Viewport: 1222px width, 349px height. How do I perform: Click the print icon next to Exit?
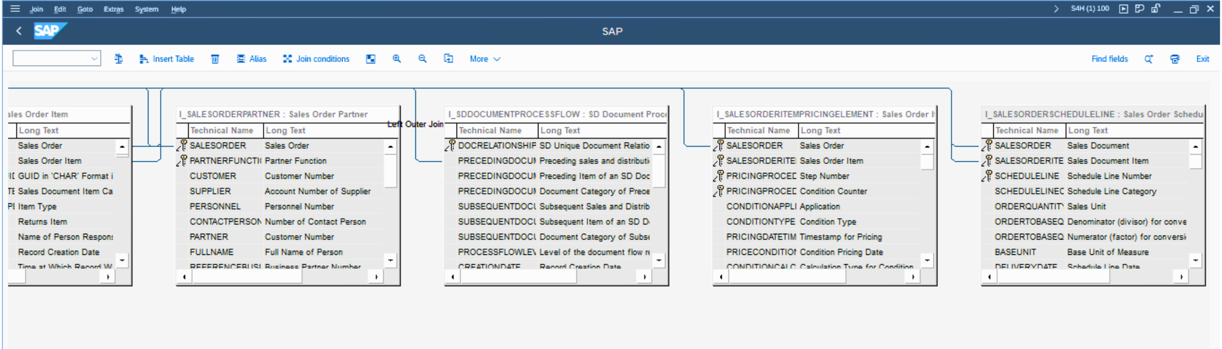[x=1175, y=59]
